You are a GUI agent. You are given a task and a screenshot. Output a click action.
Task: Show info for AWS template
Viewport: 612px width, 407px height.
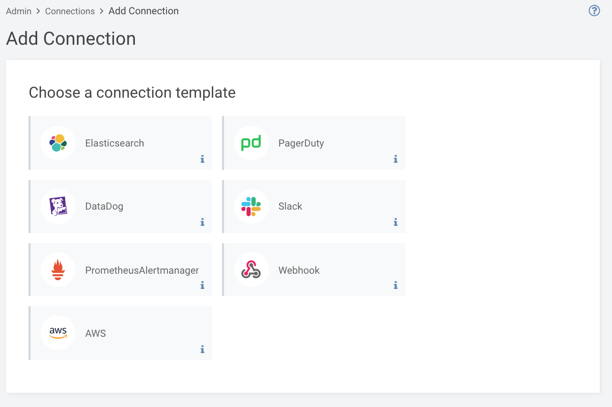click(x=202, y=350)
